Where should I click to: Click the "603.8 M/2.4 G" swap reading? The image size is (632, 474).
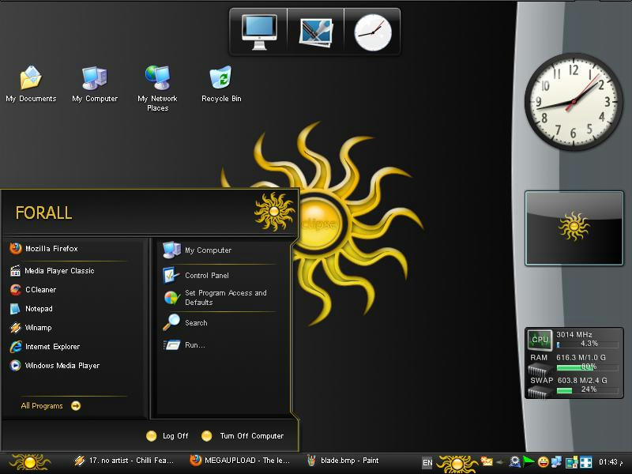tap(582, 381)
